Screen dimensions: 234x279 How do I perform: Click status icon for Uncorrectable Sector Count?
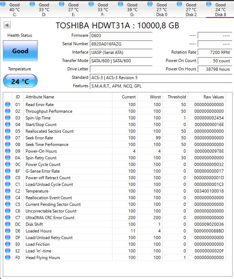pos(8,211)
